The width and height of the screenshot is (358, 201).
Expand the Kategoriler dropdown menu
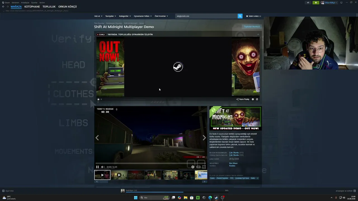tap(125, 16)
